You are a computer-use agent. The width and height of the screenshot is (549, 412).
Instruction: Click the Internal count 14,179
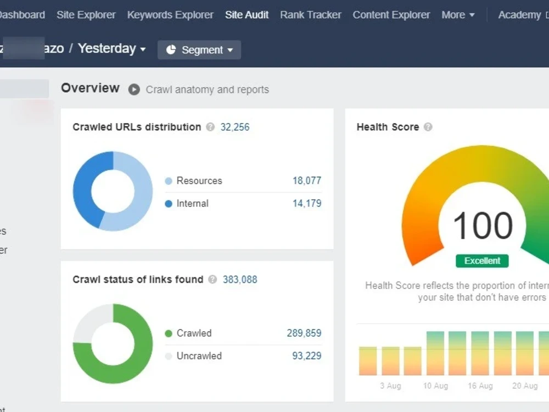pos(307,204)
